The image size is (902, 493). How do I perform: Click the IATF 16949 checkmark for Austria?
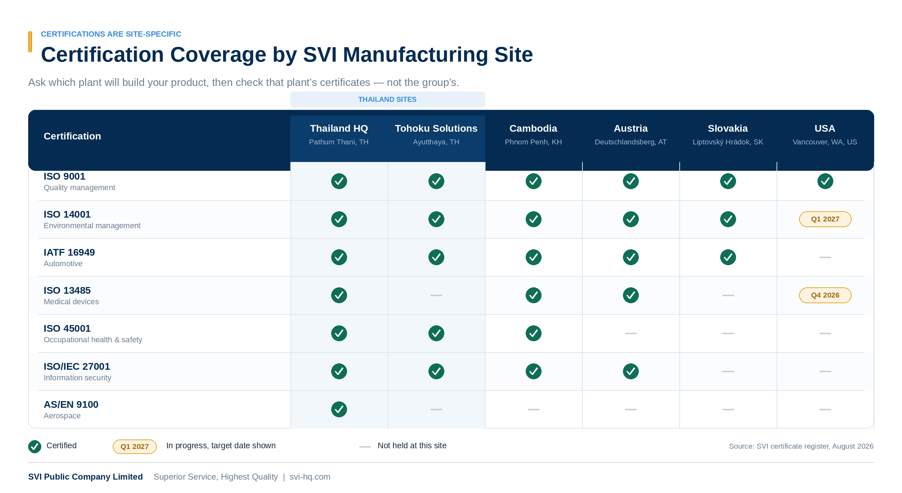click(x=631, y=257)
